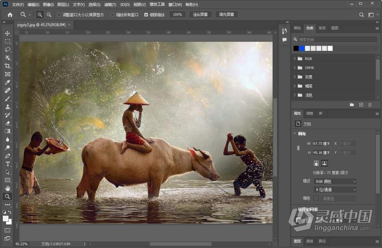Screen dimensions: 382x248
Task: Toggle the width-height link constraint
Action: pyautogui.click(x=298, y=148)
